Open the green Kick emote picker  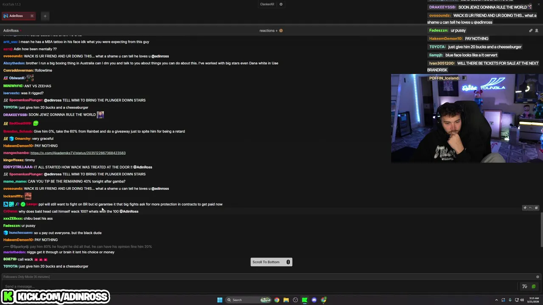534,286
